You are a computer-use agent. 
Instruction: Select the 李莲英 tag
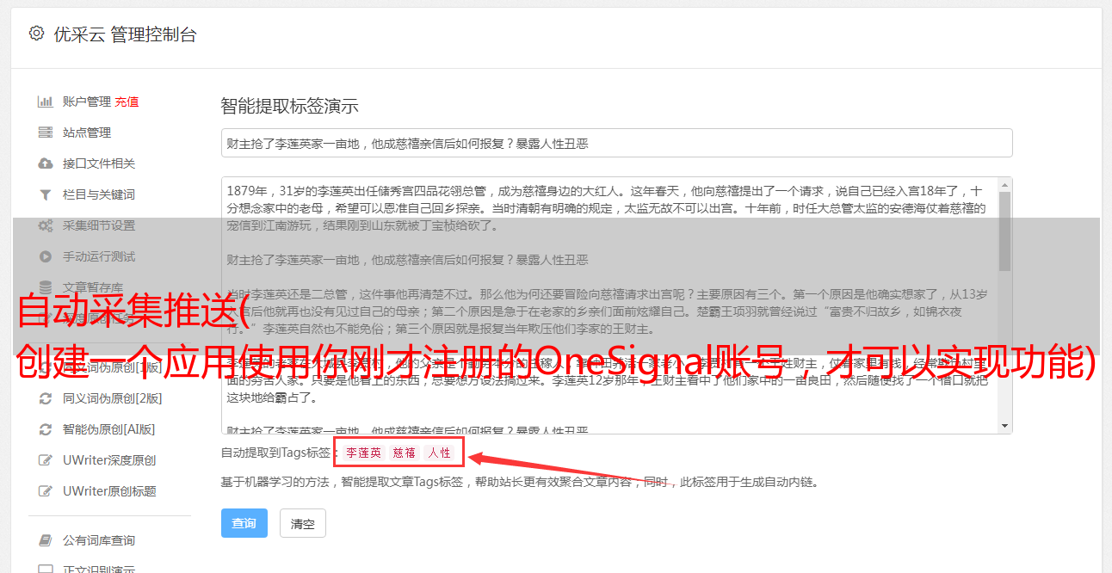click(364, 453)
